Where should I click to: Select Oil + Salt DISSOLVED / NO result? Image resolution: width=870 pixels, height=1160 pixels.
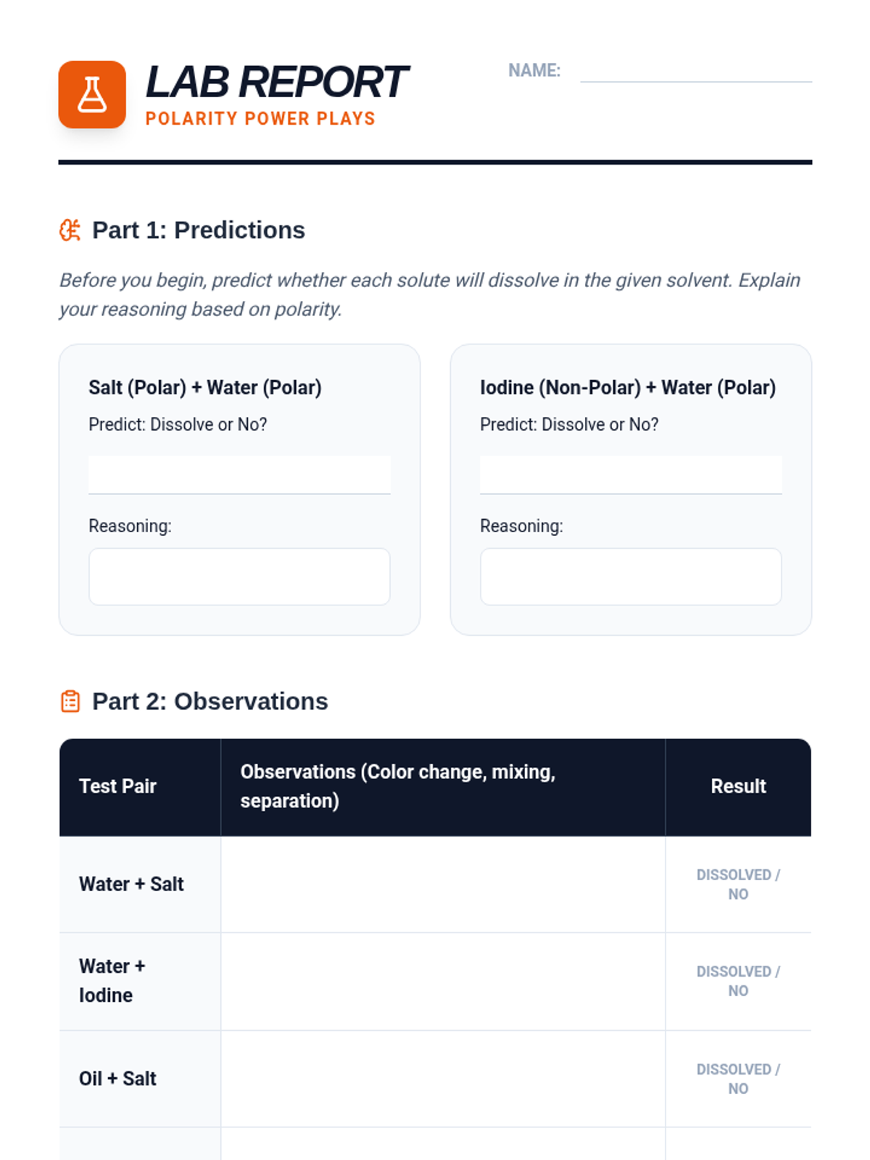coord(738,1079)
